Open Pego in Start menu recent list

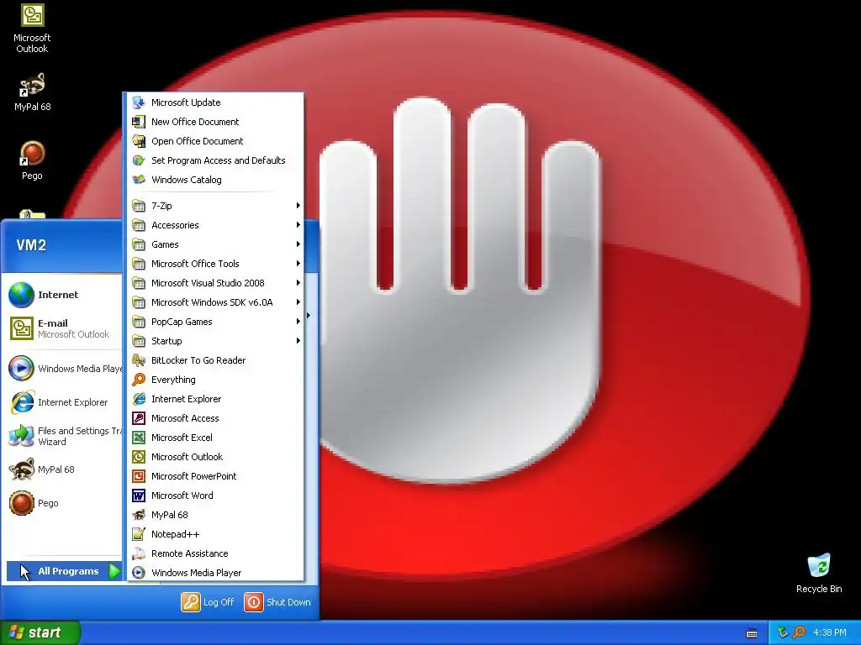point(62,503)
